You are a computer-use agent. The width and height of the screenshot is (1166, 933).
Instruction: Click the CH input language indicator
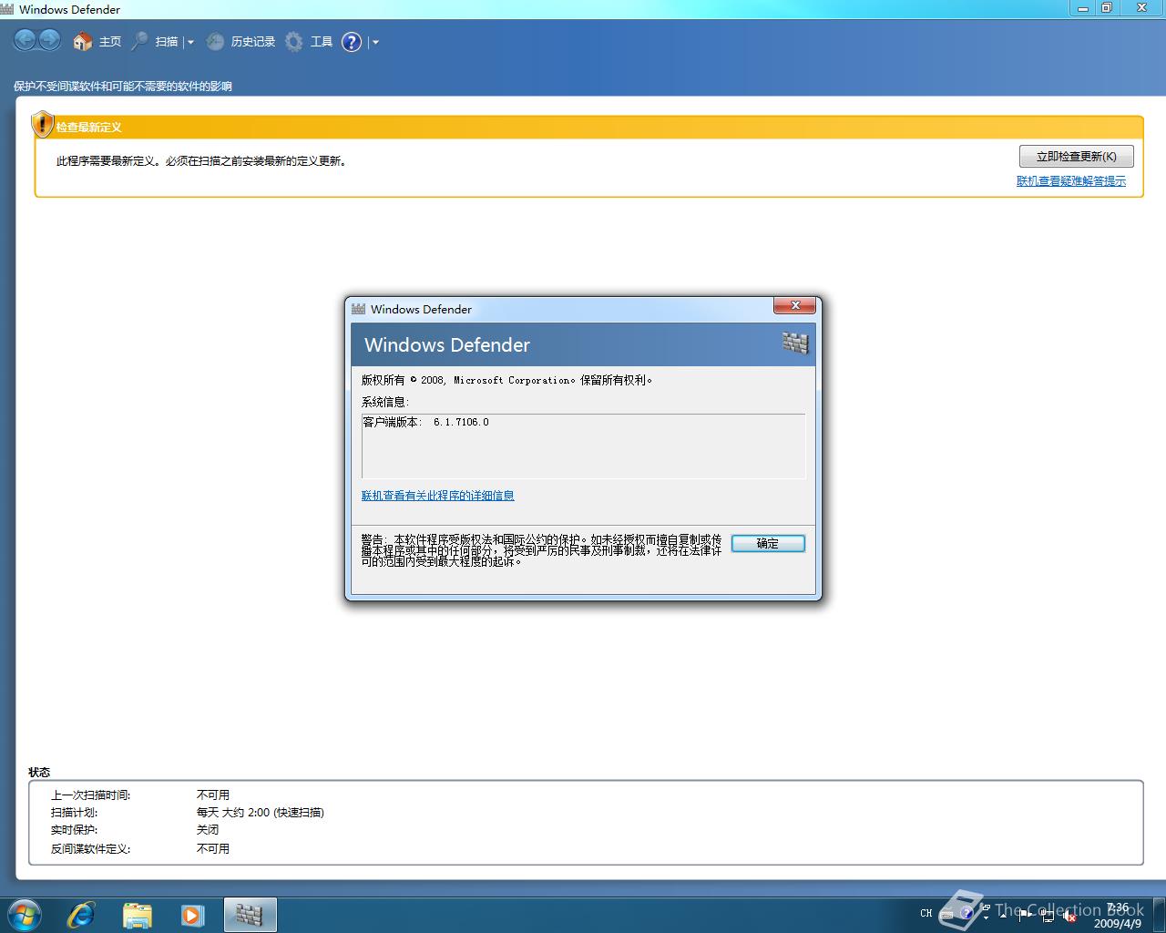(926, 913)
